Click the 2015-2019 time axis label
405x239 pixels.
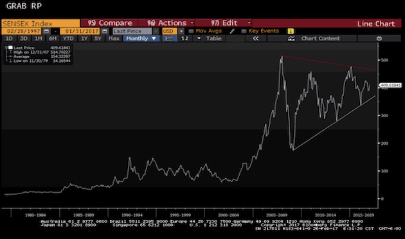point(363,215)
